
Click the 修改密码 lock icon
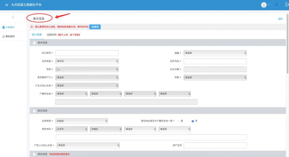click(x=4, y=36)
